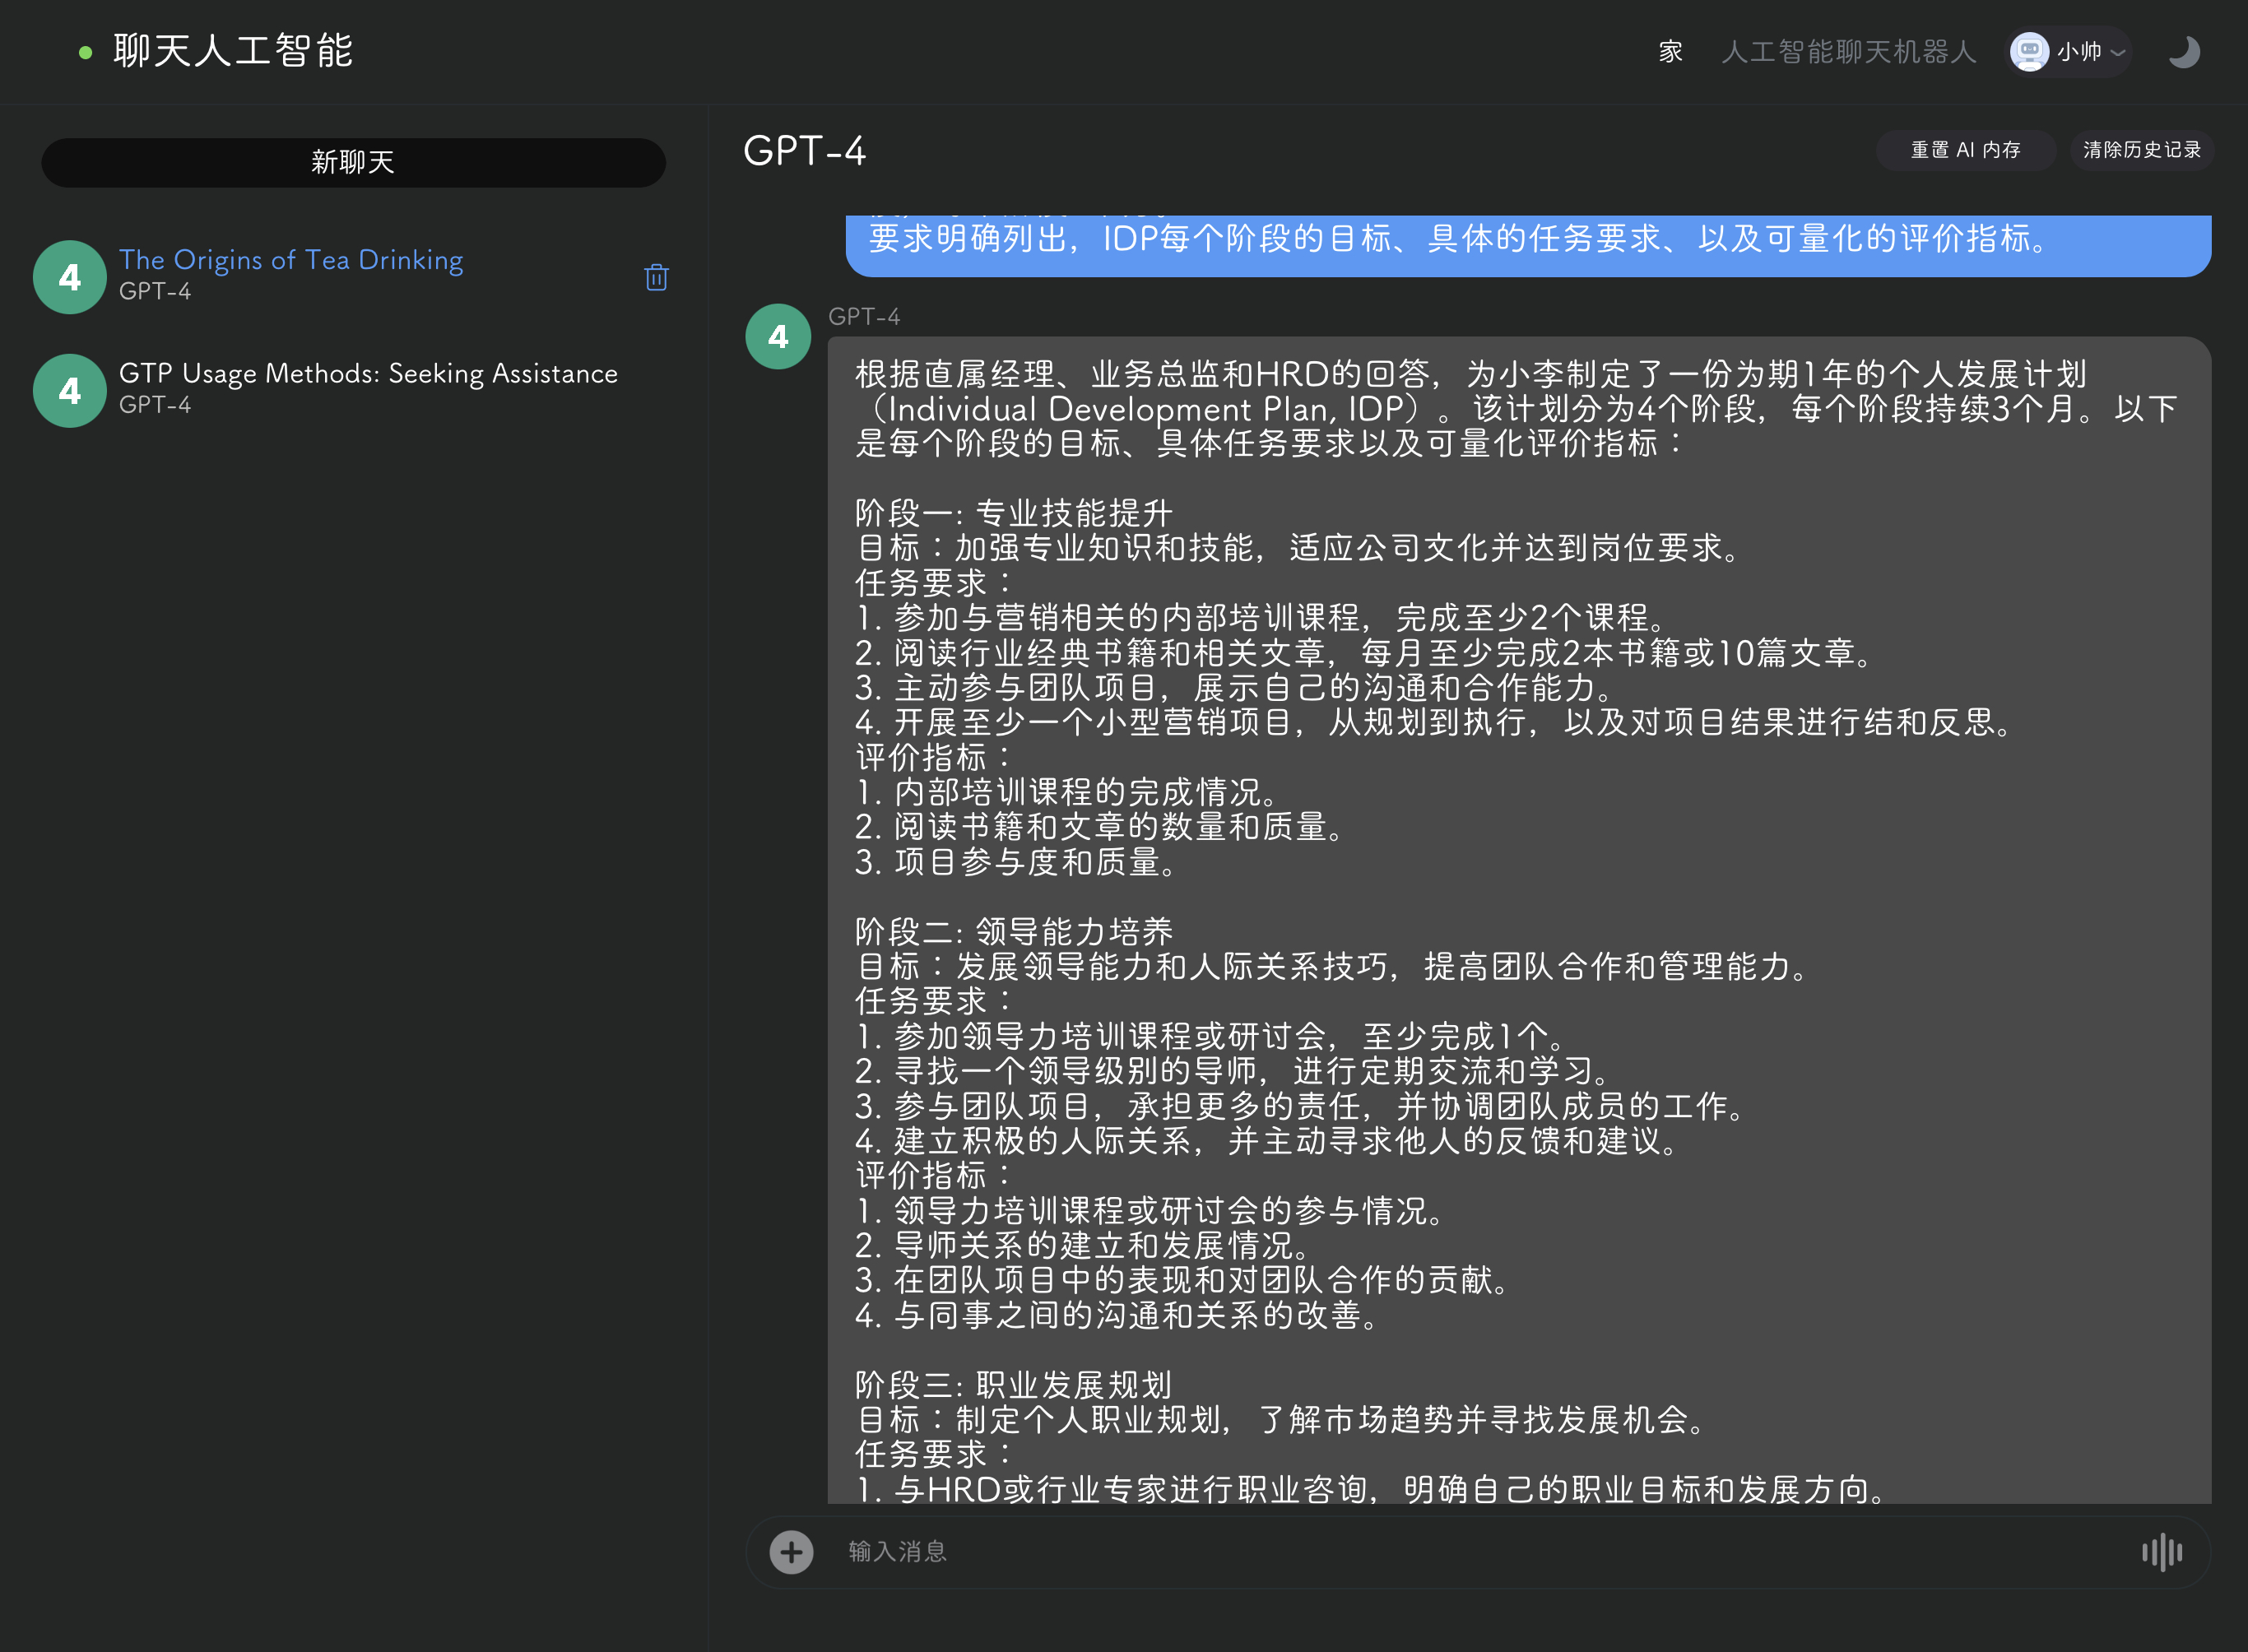Click the 聊天人工智能 site title
Viewport: 2248px width, 1652px height.
click(x=233, y=52)
